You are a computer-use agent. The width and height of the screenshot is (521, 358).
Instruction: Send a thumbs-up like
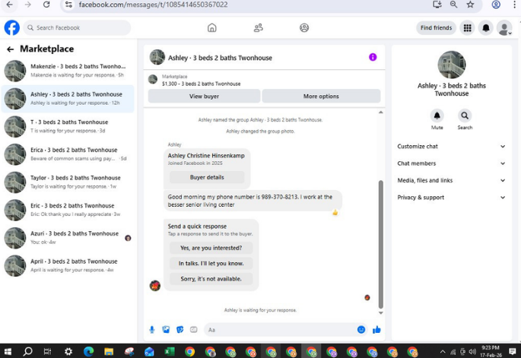376,329
